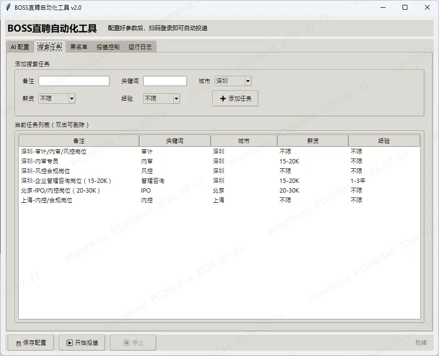The image size is (439, 356).
Task: Click the 城市 column header
Action: click(244, 141)
